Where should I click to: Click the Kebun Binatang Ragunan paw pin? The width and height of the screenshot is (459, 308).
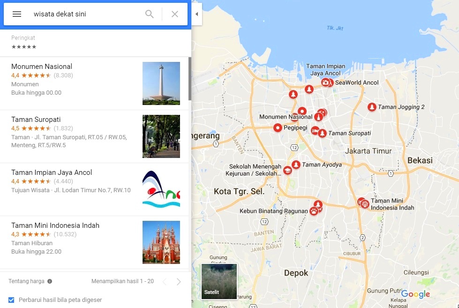pos(314,211)
